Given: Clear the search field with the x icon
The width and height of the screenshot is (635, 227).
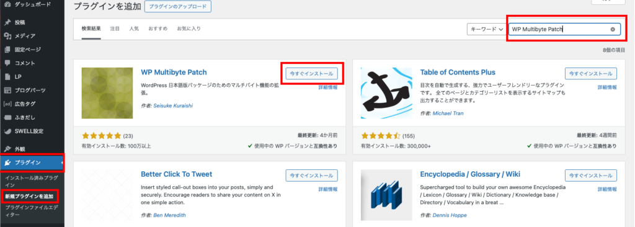Looking at the screenshot, I should (613, 29).
